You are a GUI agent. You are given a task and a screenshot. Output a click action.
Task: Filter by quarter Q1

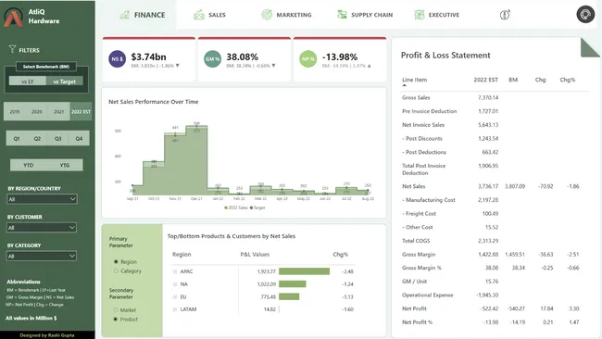(17, 139)
